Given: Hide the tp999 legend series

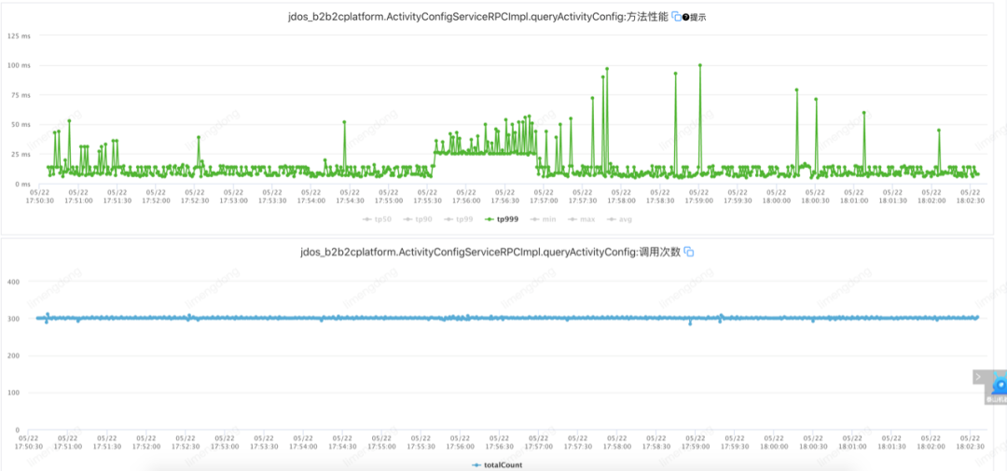Looking at the screenshot, I should (502, 219).
